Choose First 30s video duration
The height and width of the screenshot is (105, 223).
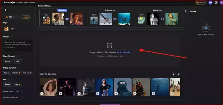(x=16, y=73)
